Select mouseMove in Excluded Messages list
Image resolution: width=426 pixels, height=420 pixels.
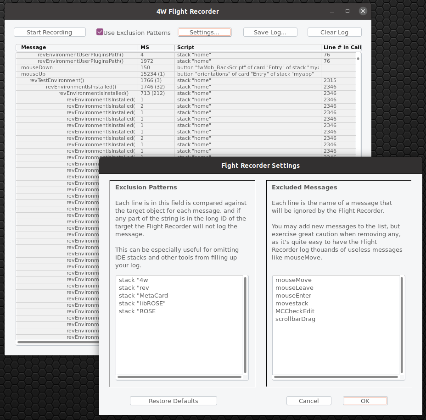[x=293, y=280]
